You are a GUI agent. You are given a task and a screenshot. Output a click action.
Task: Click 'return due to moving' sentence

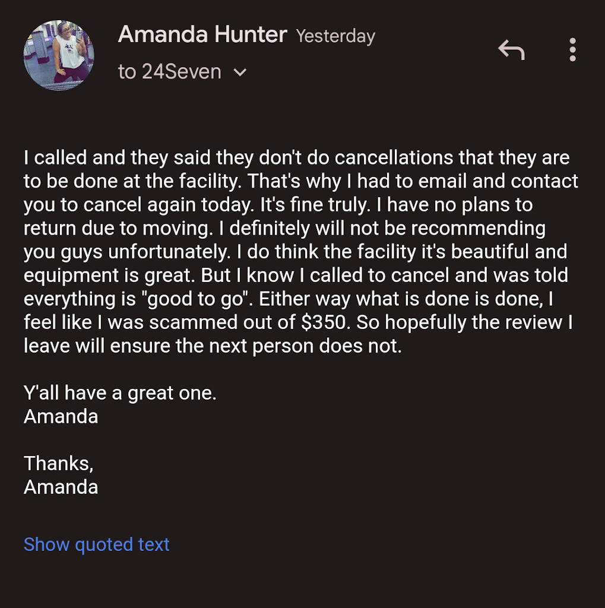(x=117, y=229)
